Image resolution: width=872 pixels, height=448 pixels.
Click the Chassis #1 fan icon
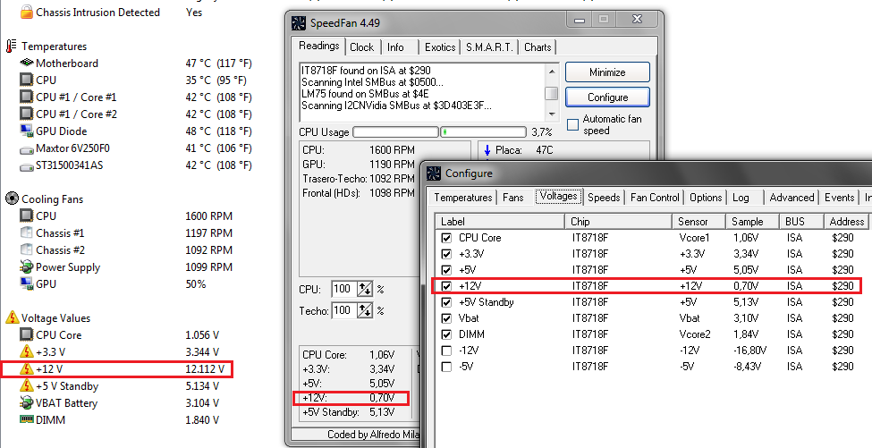click(26, 232)
